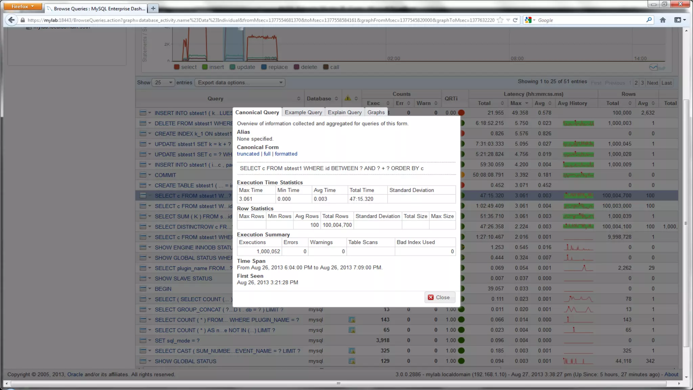Toggle the update series in graph legend
Image resolution: width=693 pixels, height=390 pixels.
pyautogui.click(x=242, y=67)
